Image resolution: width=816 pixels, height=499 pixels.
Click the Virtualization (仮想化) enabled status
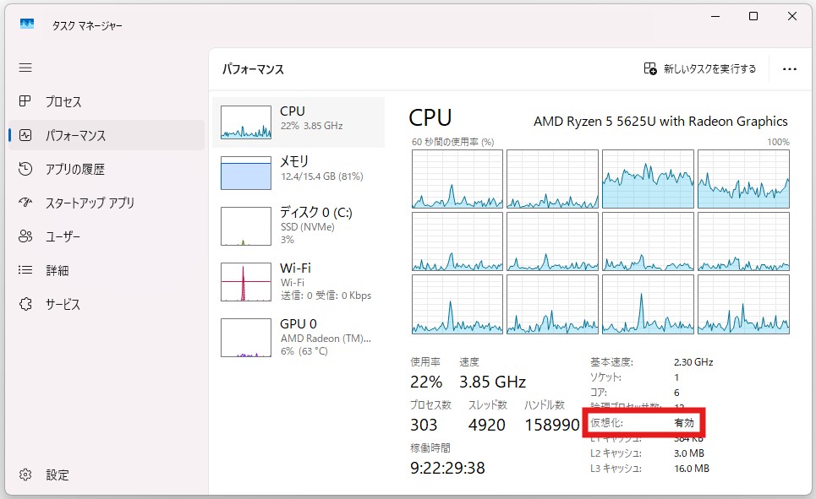(683, 422)
